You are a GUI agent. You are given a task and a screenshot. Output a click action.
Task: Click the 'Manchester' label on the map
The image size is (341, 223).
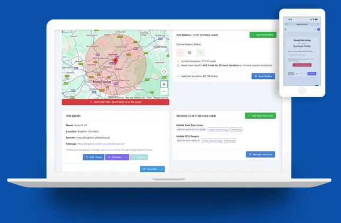(102, 82)
